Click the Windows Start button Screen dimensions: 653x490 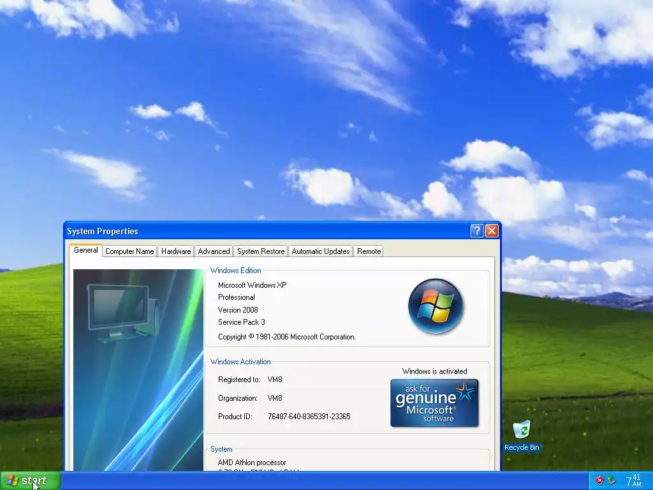pos(30,481)
